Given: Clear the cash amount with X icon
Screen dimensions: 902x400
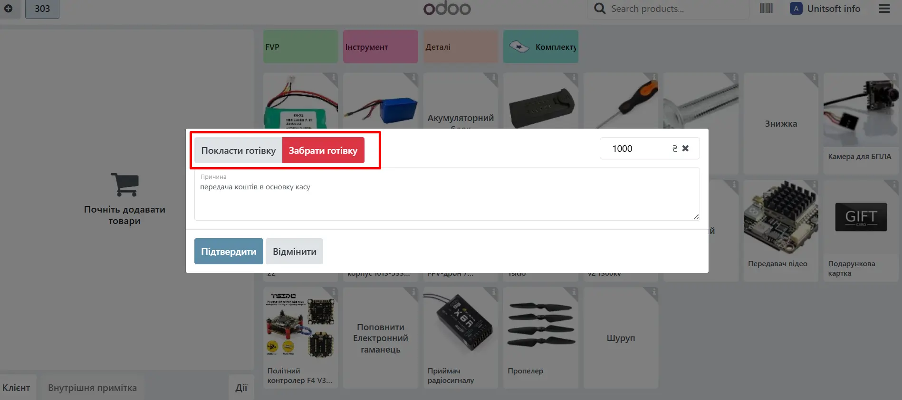Looking at the screenshot, I should point(685,149).
